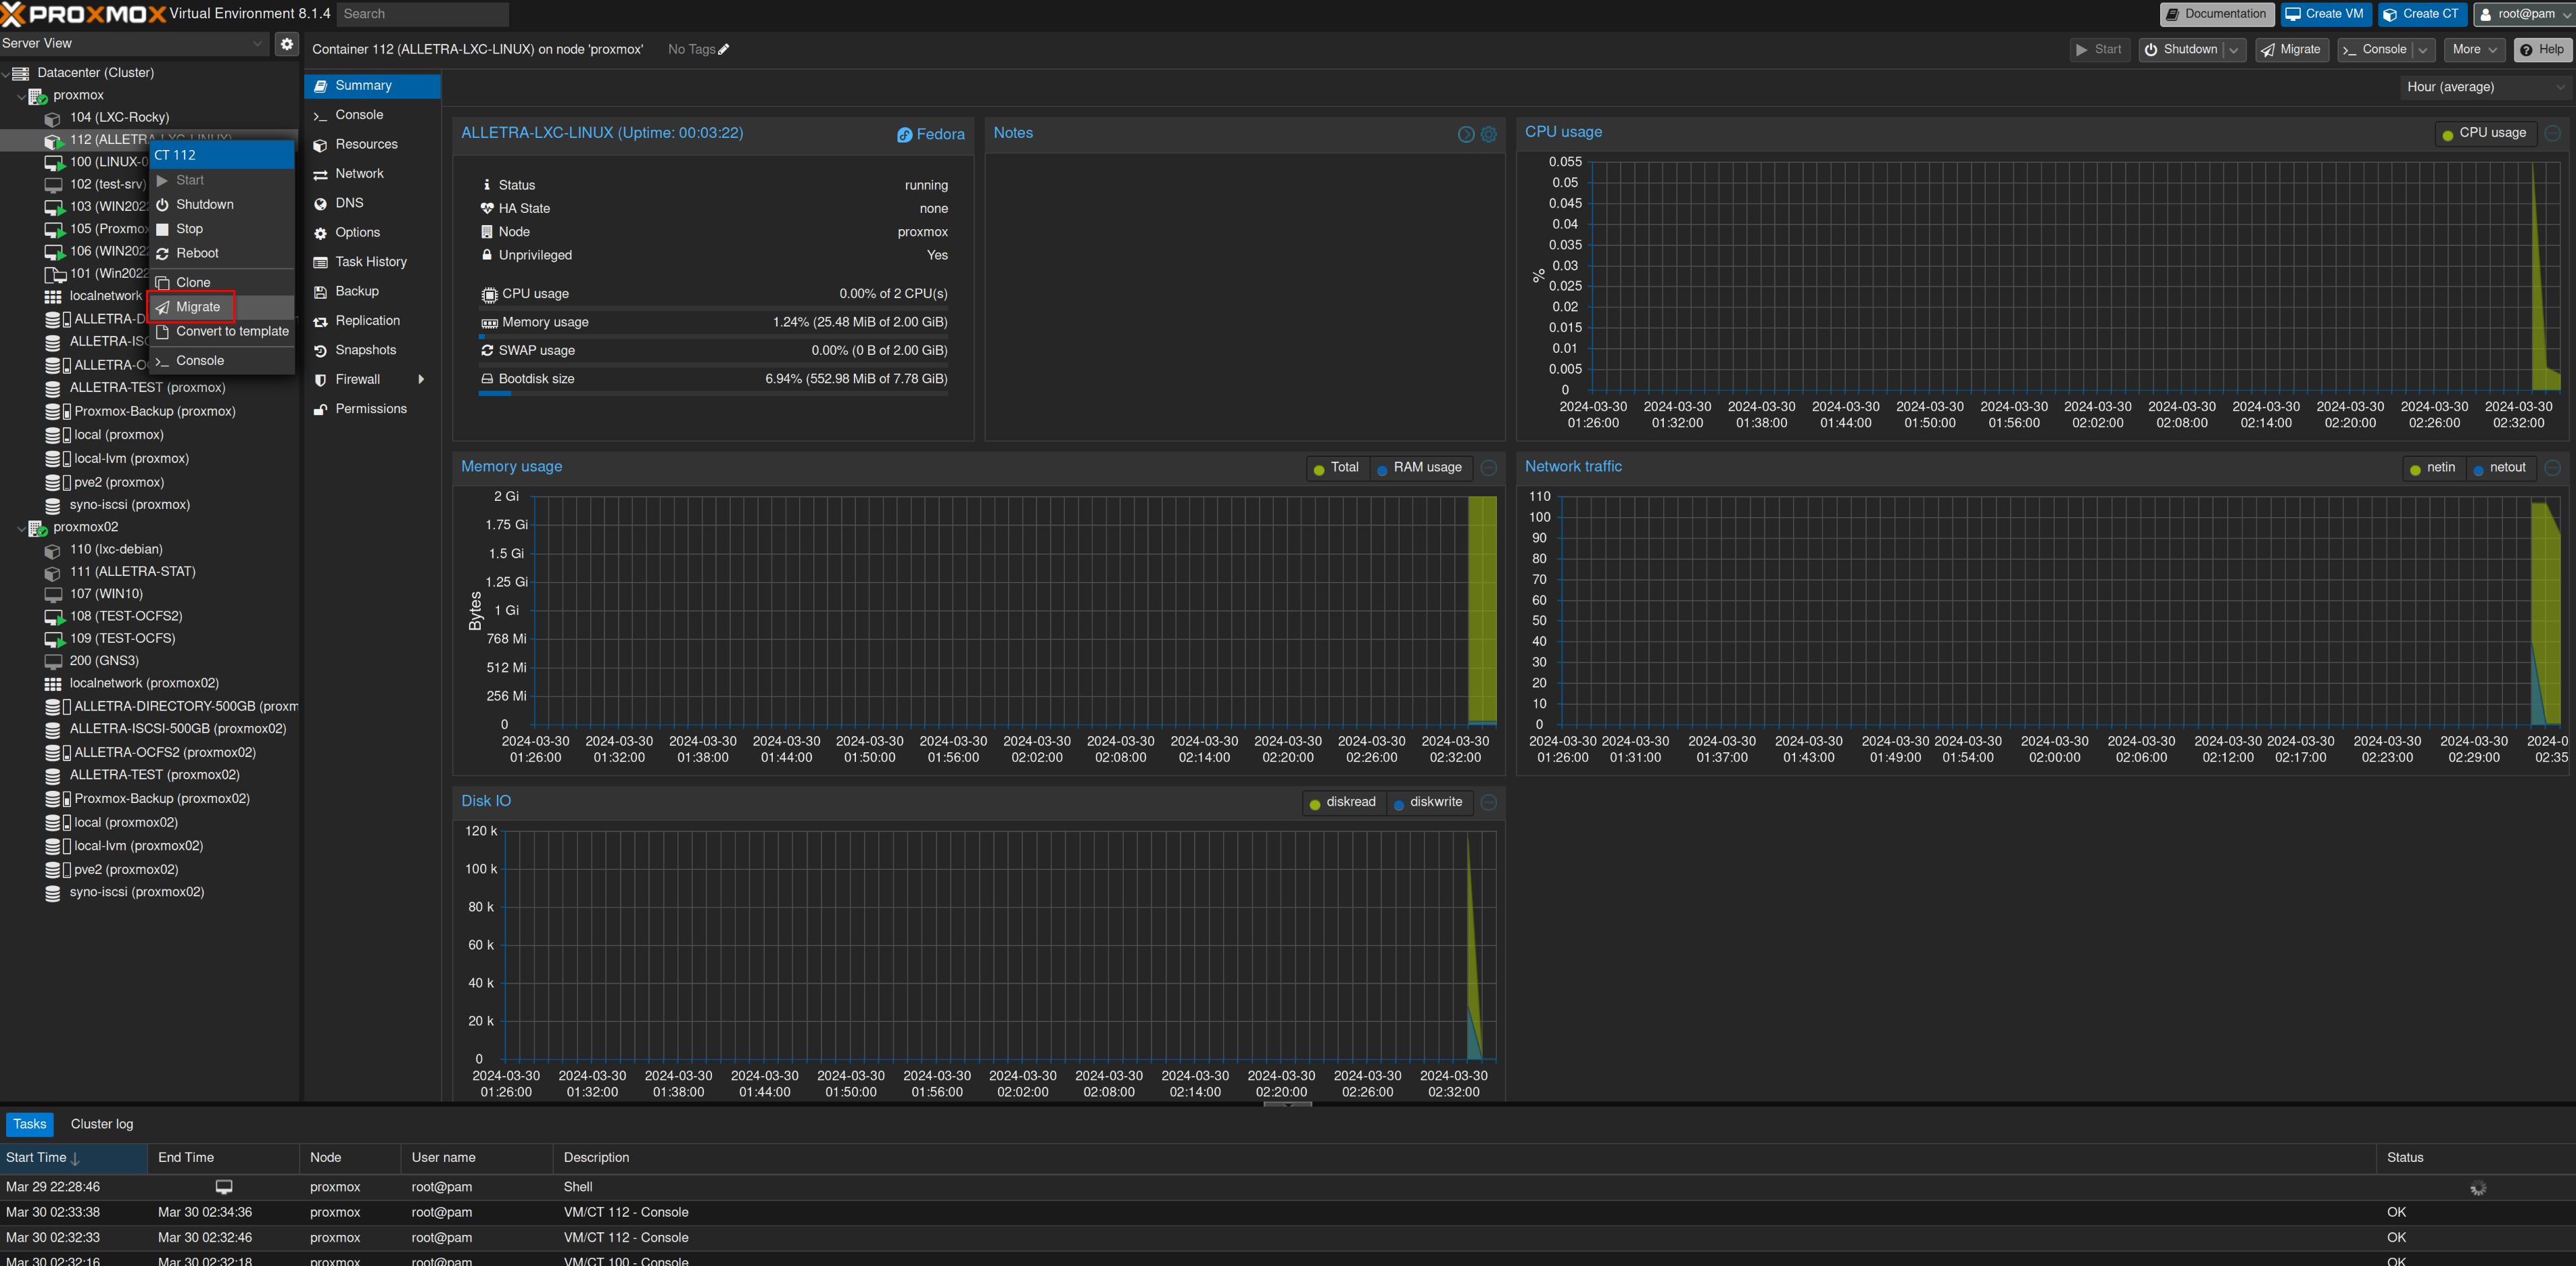The image size is (2576, 1266).
Task: Click the Create VM button
Action: (2325, 14)
